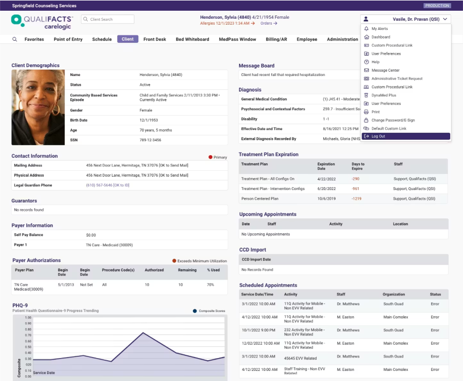
Task: Collapse the Vasile, Dr. Pravan user dropdown
Action: pyautogui.click(x=445, y=19)
